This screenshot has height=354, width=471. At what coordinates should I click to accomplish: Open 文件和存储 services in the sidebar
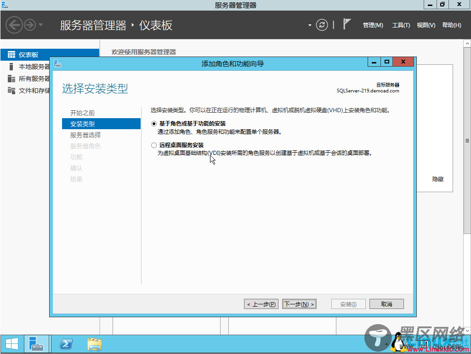34,91
